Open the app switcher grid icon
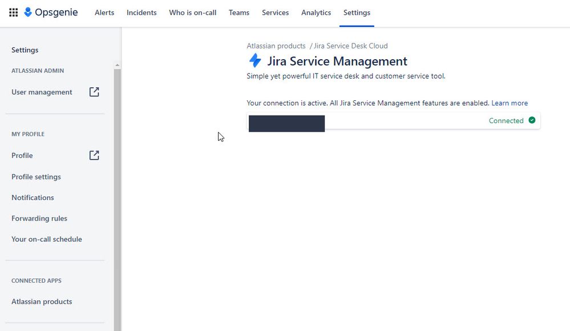570x331 pixels. 14,13
